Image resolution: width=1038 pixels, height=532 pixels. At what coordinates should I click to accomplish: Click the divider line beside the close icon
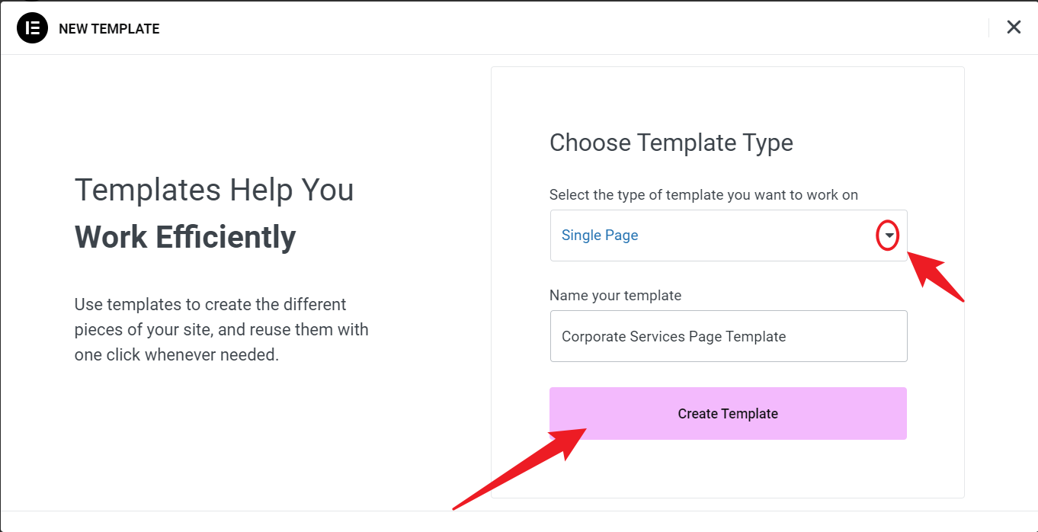tap(988, 28)
